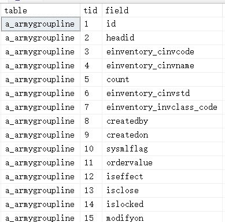Click the 'tid' column header

[91, 10]
